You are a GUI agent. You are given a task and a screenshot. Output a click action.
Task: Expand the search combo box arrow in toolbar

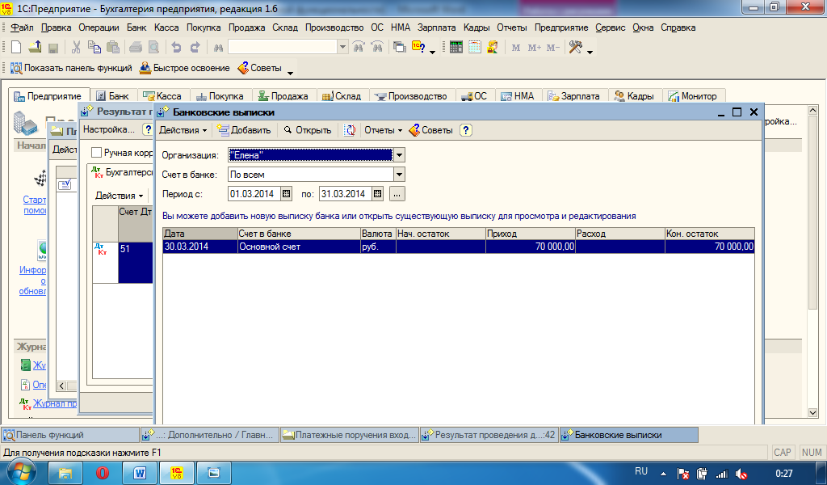click(x=342, y=48)
